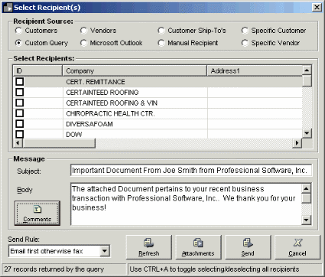Check the box for CHIROPRACTIC HEALTH CTR.
The image size is (325, 277).
(x=20, y=113)
